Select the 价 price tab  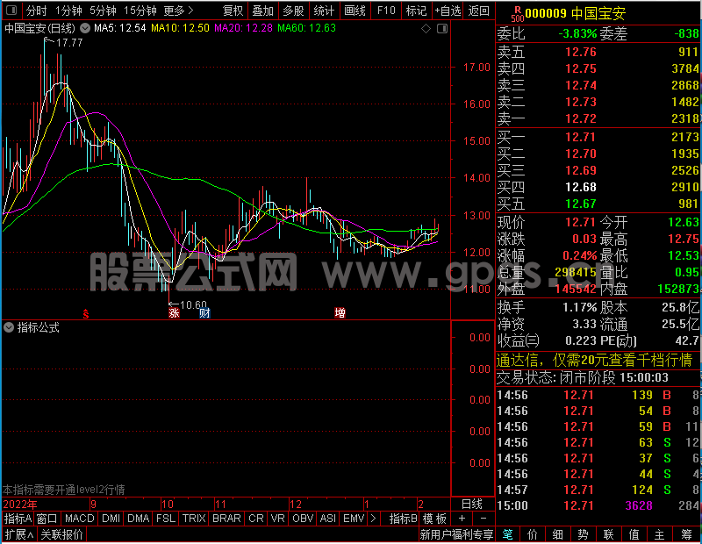pos(533,534)
